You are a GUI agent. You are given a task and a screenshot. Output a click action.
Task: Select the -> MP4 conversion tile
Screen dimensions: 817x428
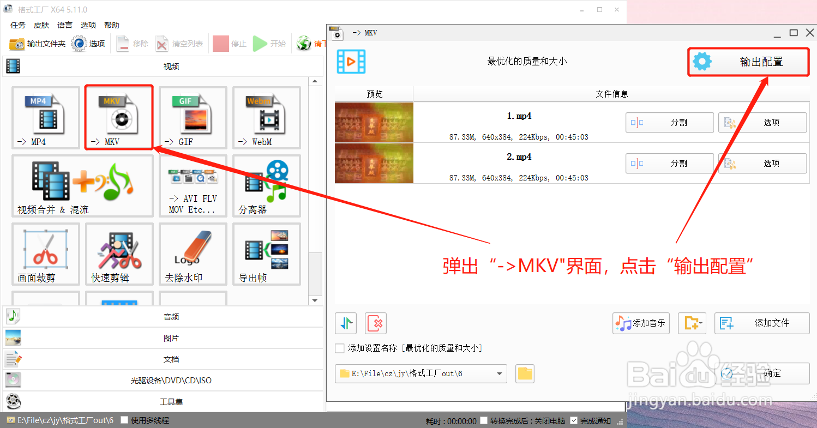point(46,117)
